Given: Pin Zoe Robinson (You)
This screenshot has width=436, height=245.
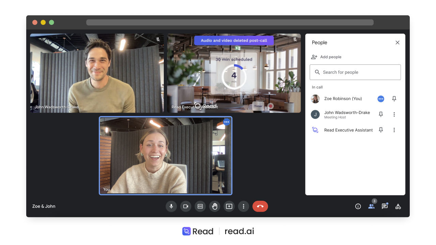Looking at the screenshot, I should (x=394, y=99).
